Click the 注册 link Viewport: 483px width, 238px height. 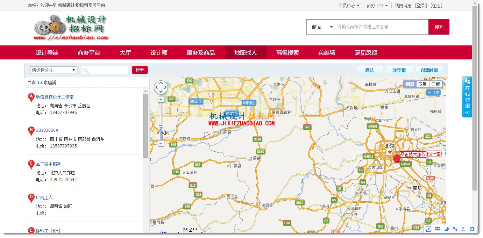[x=436, y=6]
